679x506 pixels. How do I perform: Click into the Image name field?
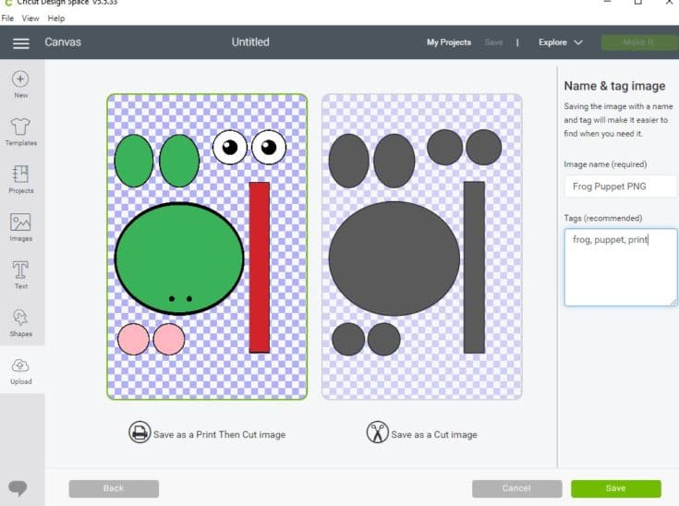pos(620,187)
